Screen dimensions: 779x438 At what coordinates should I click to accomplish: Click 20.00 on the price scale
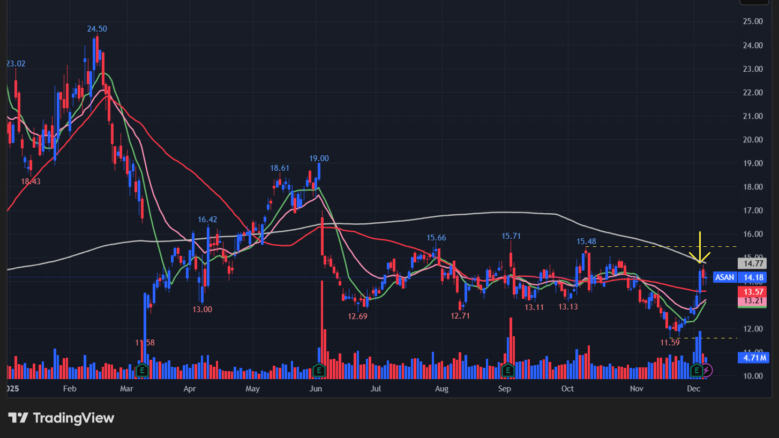(x=753, y=140)
